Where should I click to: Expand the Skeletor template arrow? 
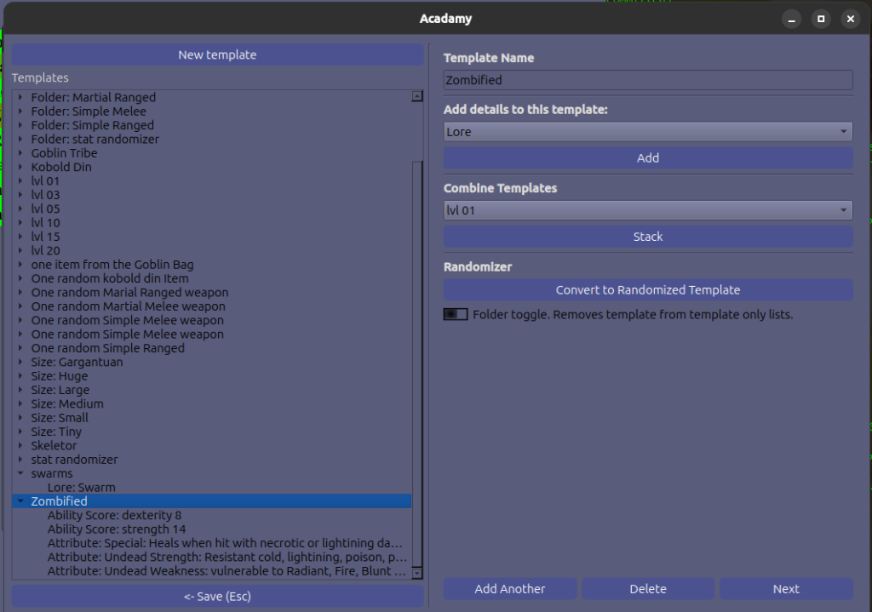point(20,446)
